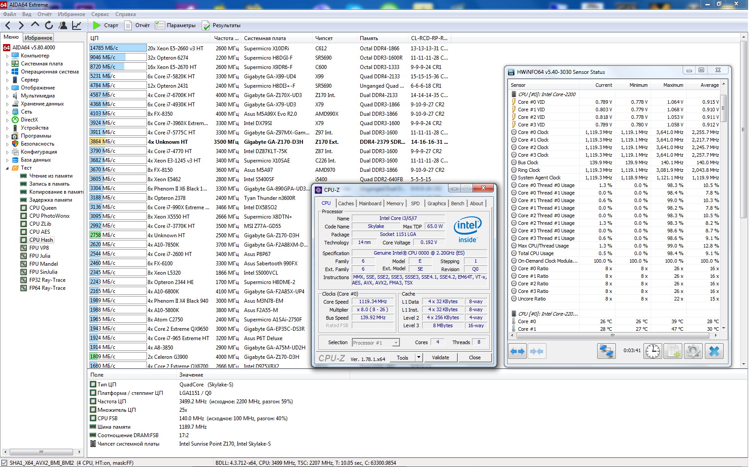Switch to the CPU-Z Caches tab
This screenshot has height=467, width=749.
(346, 203)
